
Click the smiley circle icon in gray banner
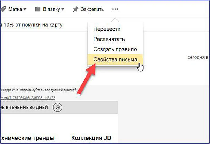[57, 107]
